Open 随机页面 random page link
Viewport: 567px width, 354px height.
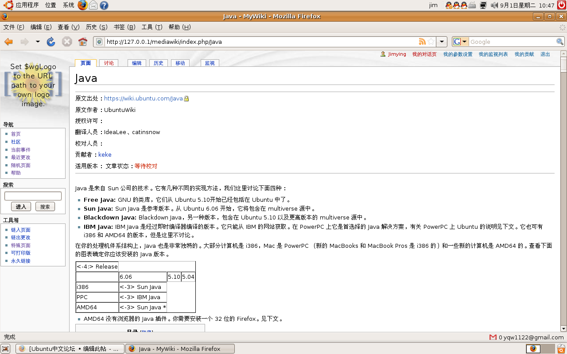tap(21, 165)
